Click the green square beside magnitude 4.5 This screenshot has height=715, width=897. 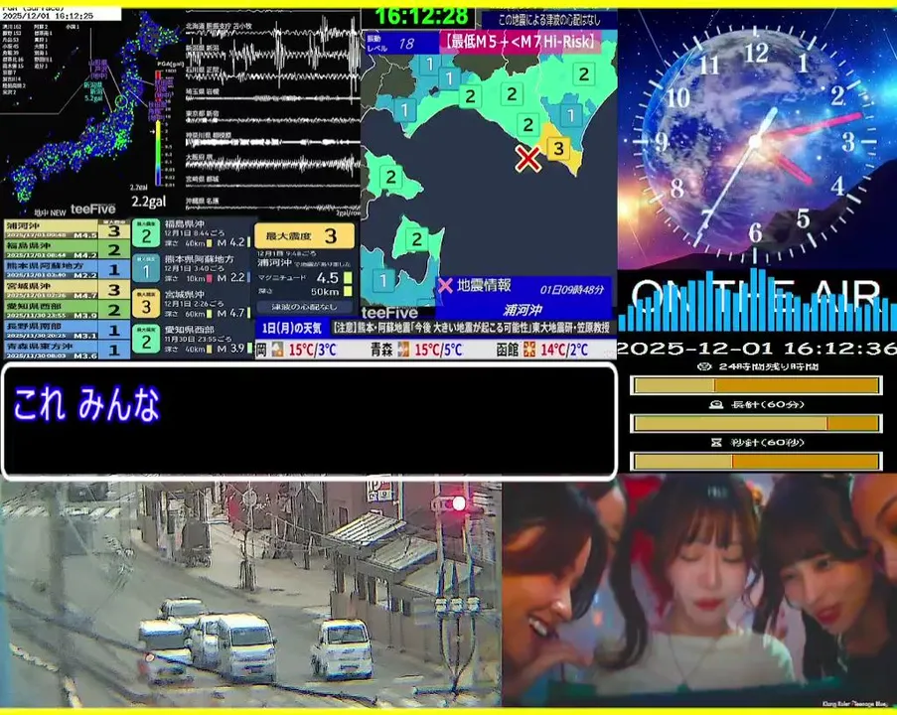tap(348, 278)
